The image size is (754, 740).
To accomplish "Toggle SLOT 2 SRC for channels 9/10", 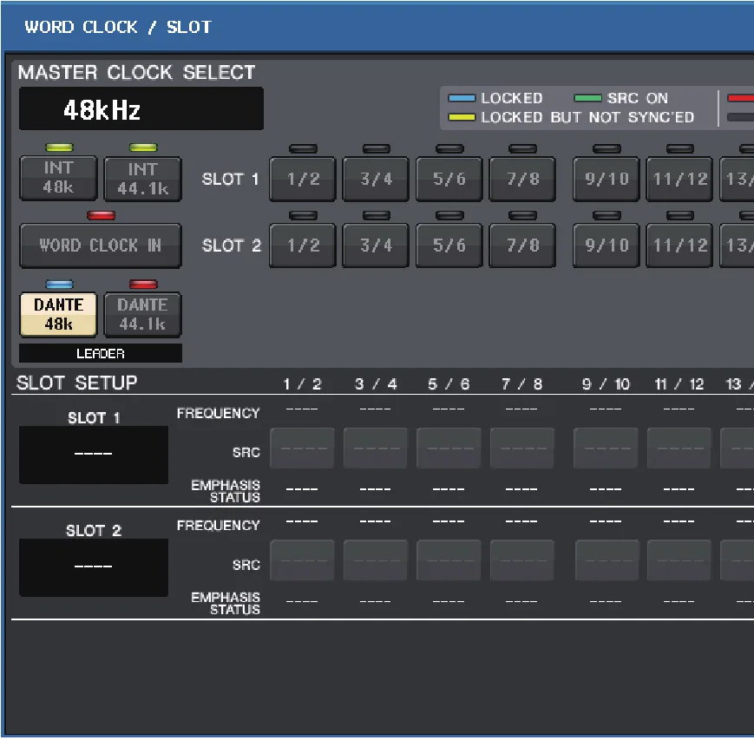I will coord(606,560).
